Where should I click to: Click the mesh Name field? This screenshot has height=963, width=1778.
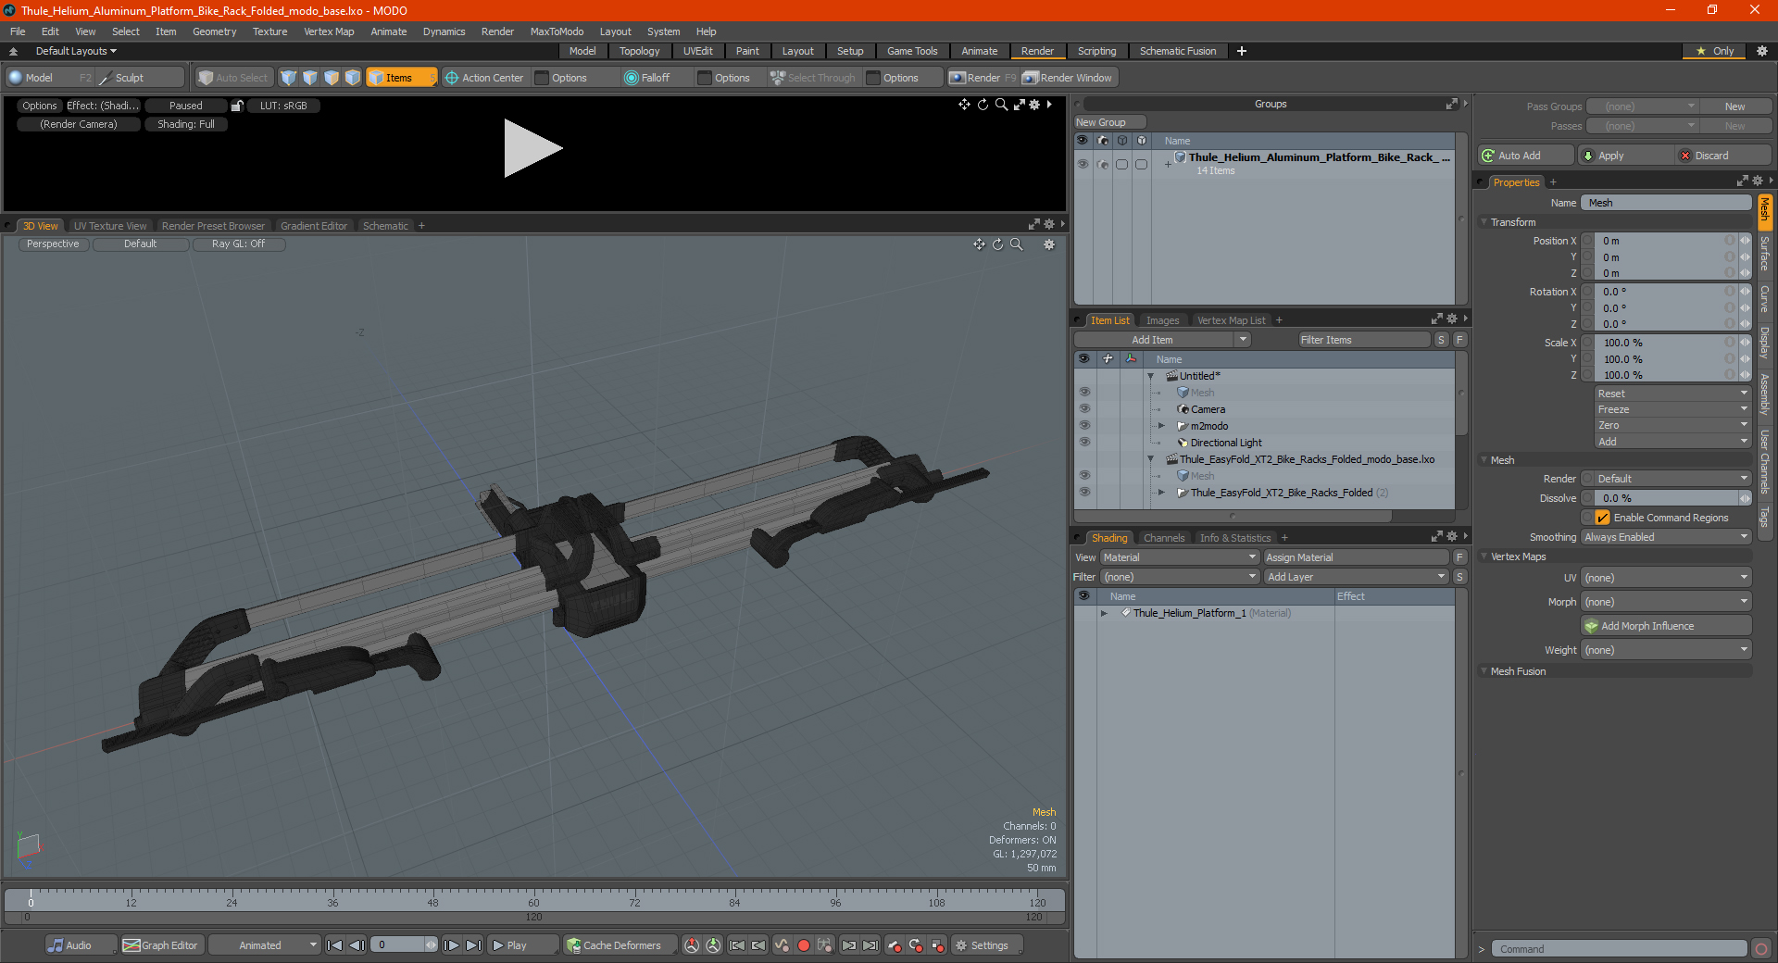(1666, 203)
